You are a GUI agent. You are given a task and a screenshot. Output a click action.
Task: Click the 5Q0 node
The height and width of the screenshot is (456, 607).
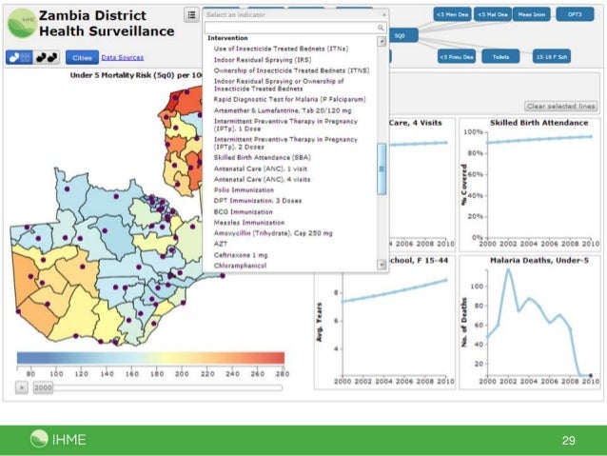pos(400,35)
